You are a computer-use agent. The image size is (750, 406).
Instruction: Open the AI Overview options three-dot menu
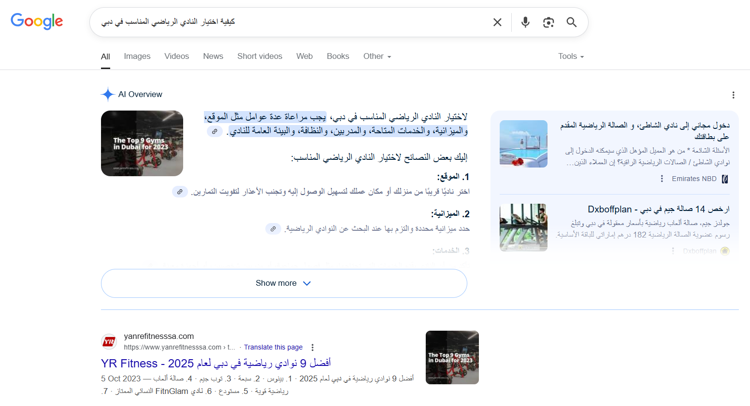tap(734, 95)
